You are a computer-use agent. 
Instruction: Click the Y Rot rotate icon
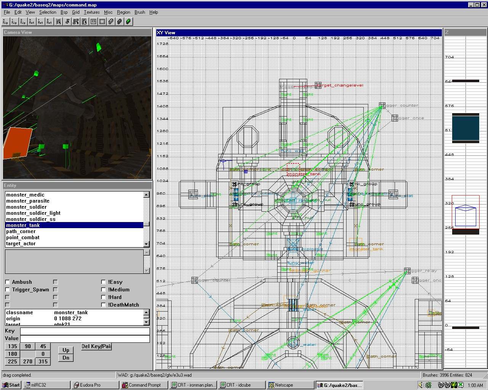coord(40,22)
